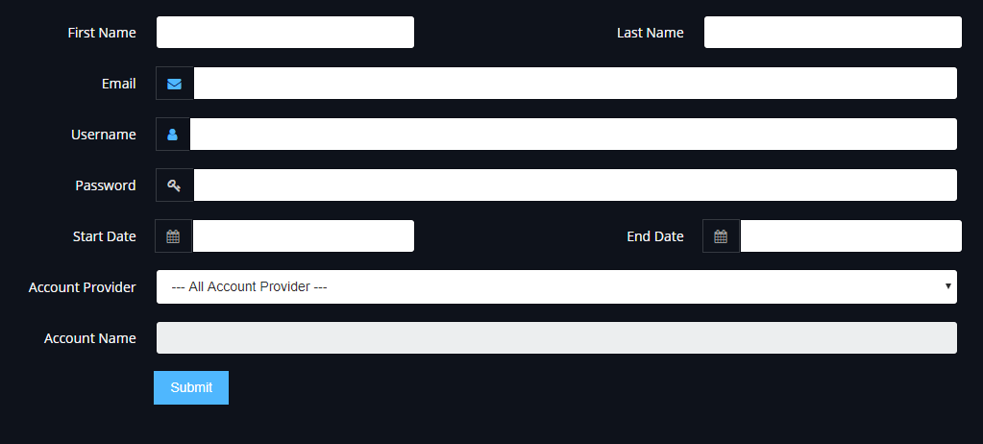Focus the Last Name text field
The width and height of the screenshot is (983, 444).
pos(832,32)
